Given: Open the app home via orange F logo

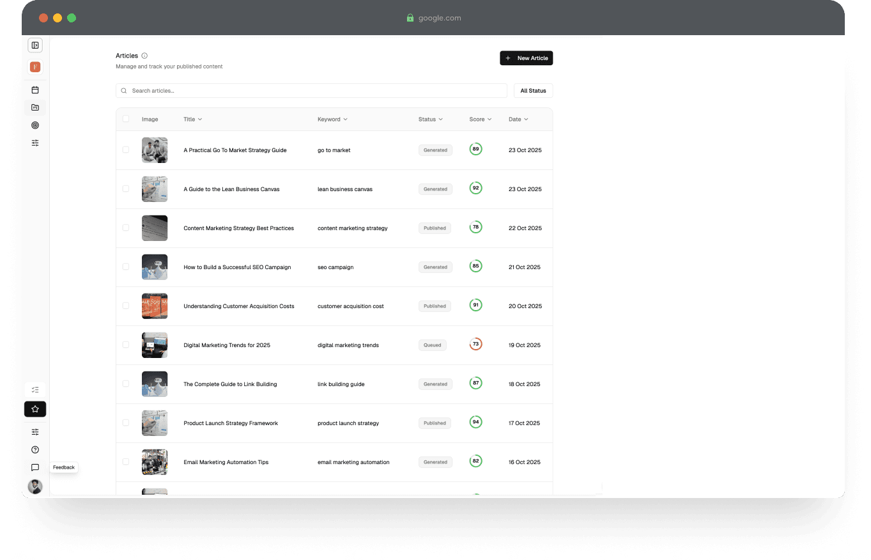Looking at the screenshot, I should 35,66.
